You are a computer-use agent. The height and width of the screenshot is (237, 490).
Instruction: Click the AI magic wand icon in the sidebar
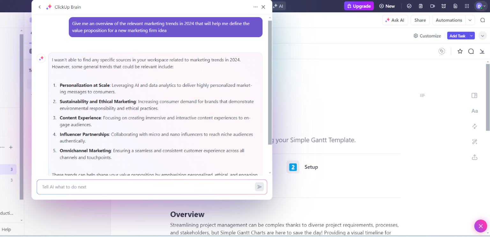(475, 141)
